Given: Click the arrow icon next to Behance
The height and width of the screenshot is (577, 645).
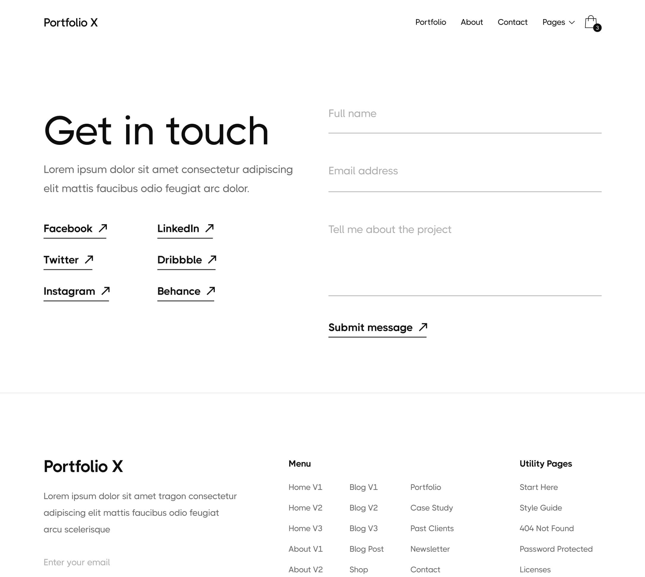Looking at the screenshot, I should point(211,291).
